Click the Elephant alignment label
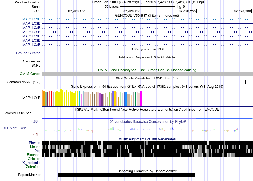 click(34, 155)
